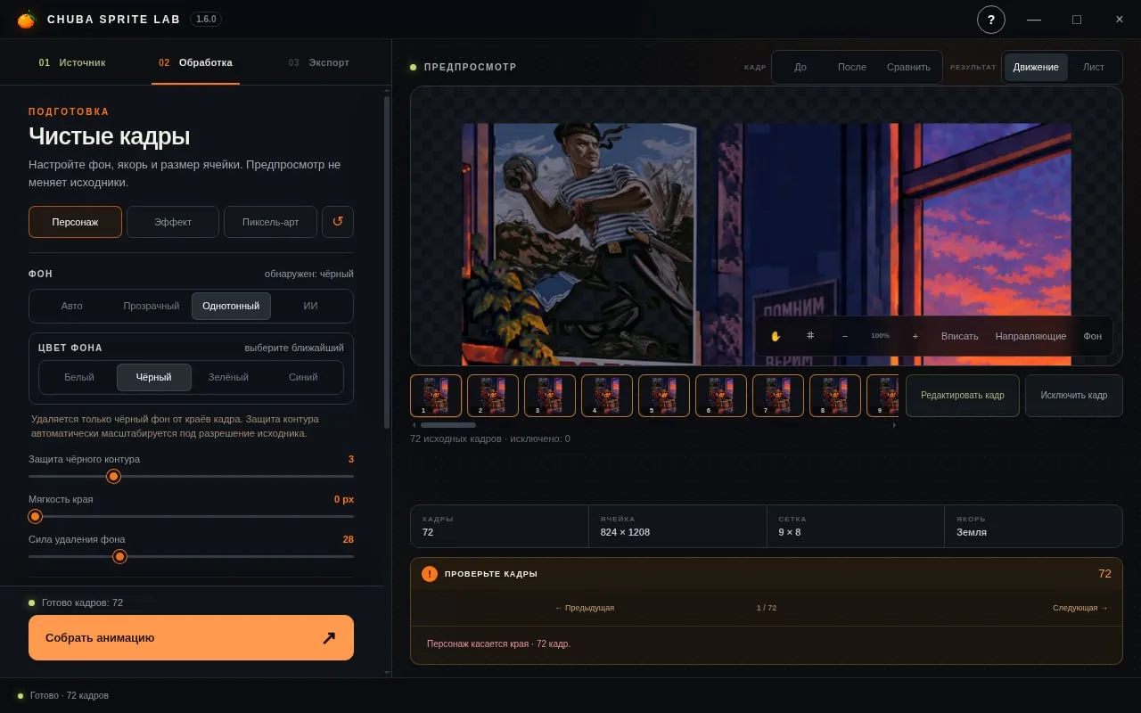This screenshot has width=1141, height=713.
Task: Choose the Пиксель-арт preset
Action: tap(270, 222)
